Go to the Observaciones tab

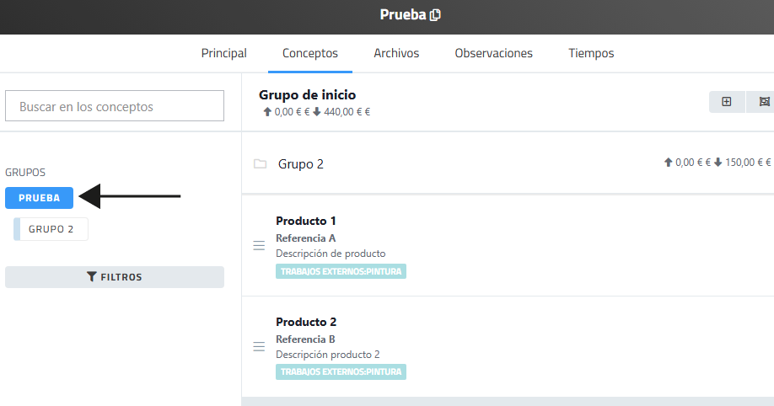point(493,53)
